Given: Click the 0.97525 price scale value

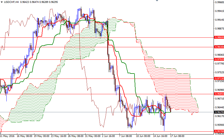Looking at the screenshot, I should pos(219,72).
